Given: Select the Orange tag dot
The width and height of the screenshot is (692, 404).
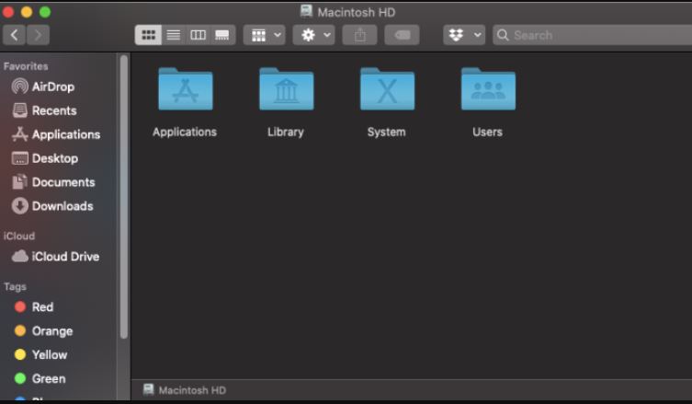Looking at the screenshot, I should pyautogui.click(x=20, y=330).
